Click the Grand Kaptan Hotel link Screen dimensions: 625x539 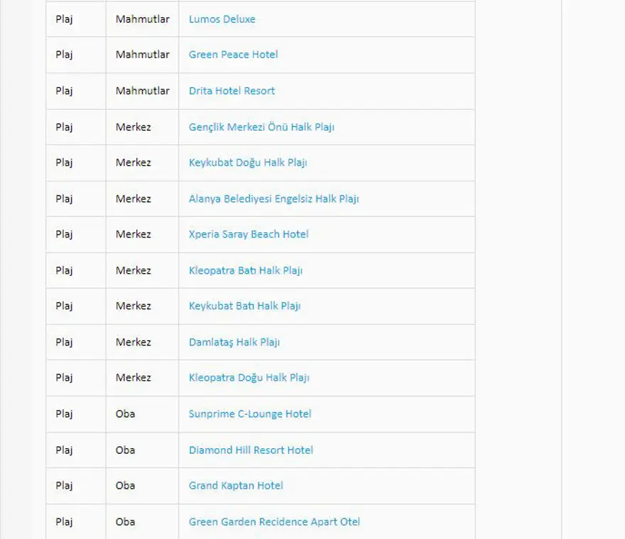click(x=236, y=485)
